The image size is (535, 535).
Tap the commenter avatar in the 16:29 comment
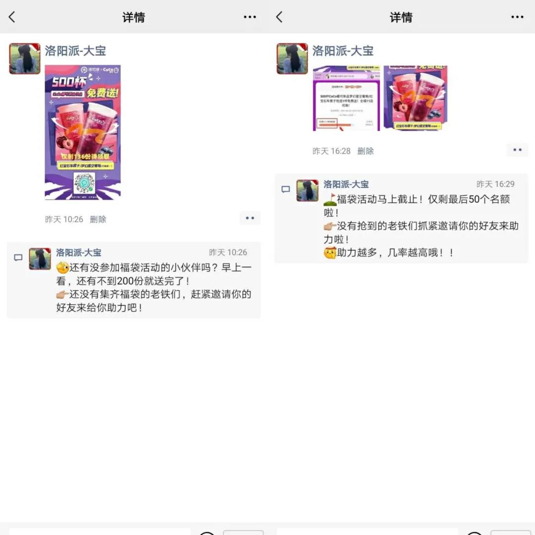[308, 191]
